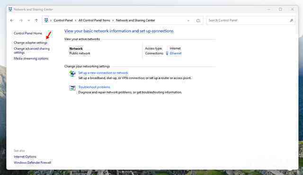The width and height of the screenshot is (303, 175).
Task: Click the Troubleshoot problems icon
Action: pos(72,88)
